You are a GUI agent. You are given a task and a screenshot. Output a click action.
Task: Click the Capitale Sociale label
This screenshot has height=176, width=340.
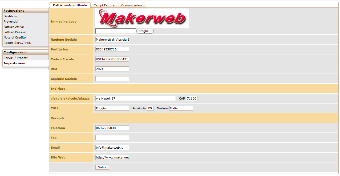(x=64, y=79)
